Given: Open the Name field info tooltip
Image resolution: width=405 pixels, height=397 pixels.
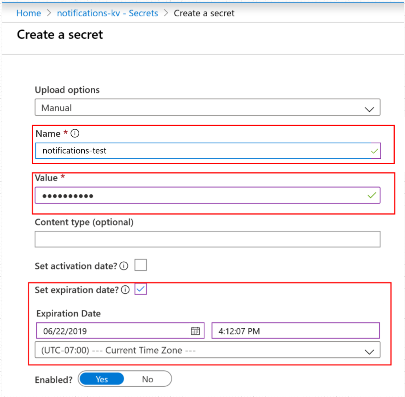Looking at the screenshot, I should point(75,133).
